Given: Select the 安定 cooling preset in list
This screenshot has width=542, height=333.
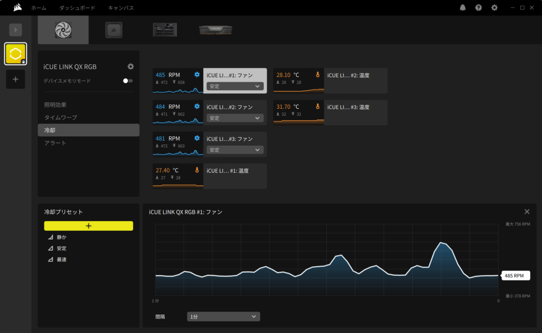Looking at the screenshot, I should (x=61, y=248).
